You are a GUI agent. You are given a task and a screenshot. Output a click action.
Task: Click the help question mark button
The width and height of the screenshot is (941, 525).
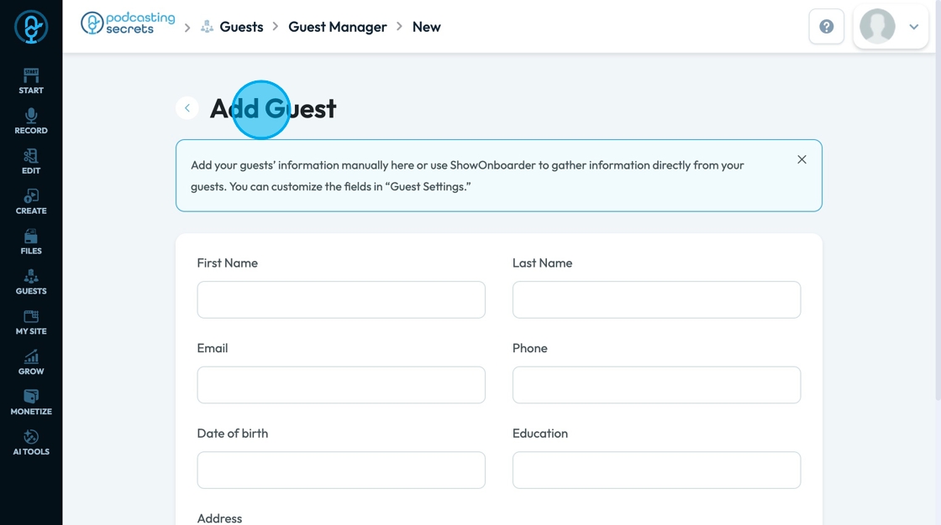click(x=826, y=27)
